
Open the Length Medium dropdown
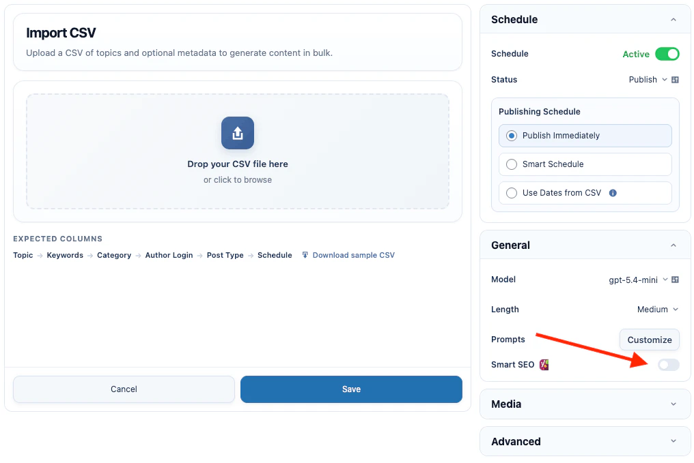pos(657,310)
